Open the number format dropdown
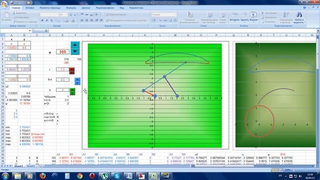320x180 pixels. pyautogui.click(x=175, y=14)
